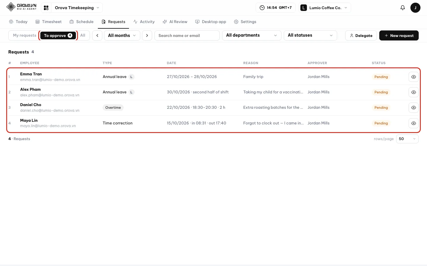Open the All statuses filter
This screenshot has height=266, width=427.
[310, 35]
